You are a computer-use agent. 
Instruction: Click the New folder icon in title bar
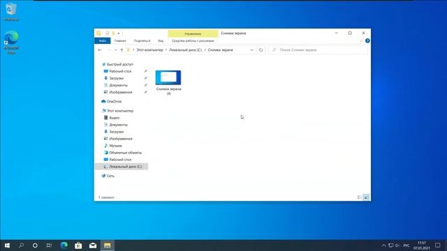pos(113,33)
